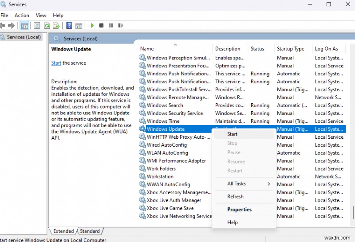Sort by the Startup Type column header
The image size is (355, 242).
coord(293,49)
